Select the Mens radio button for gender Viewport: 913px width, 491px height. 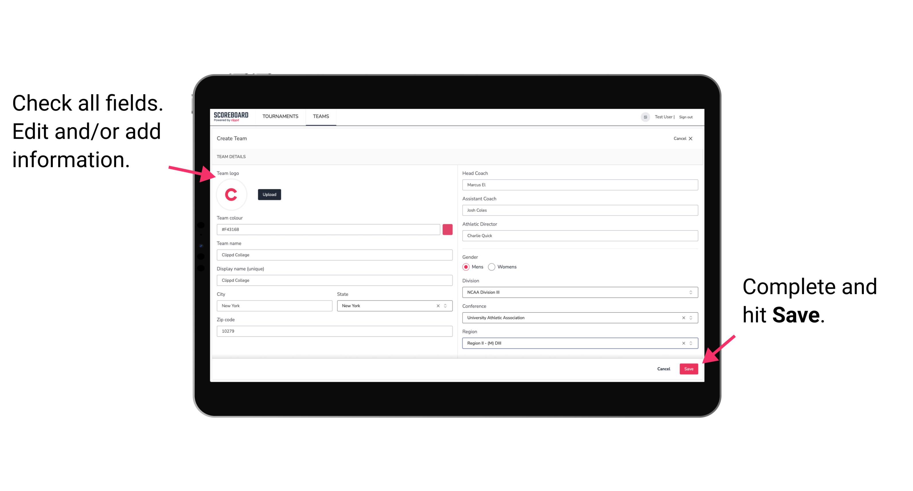click(466, 267)
